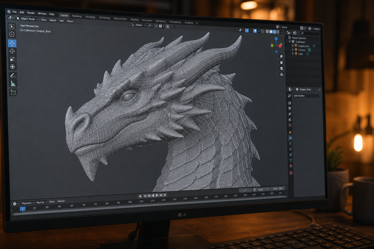This screenshot has height=249, width=374.
Task: Toggle snapping magnet in viewport header
Action: tap(156, 26)
